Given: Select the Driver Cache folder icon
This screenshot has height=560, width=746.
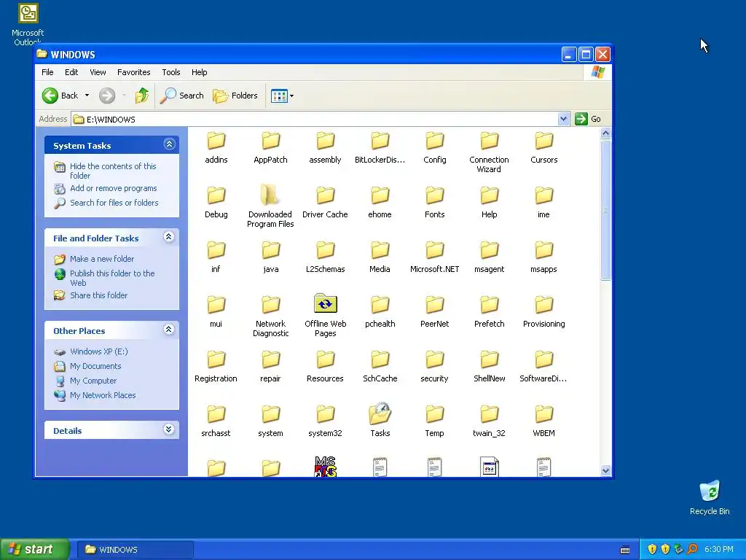Looking at the screenshot, I should (326, 195).
